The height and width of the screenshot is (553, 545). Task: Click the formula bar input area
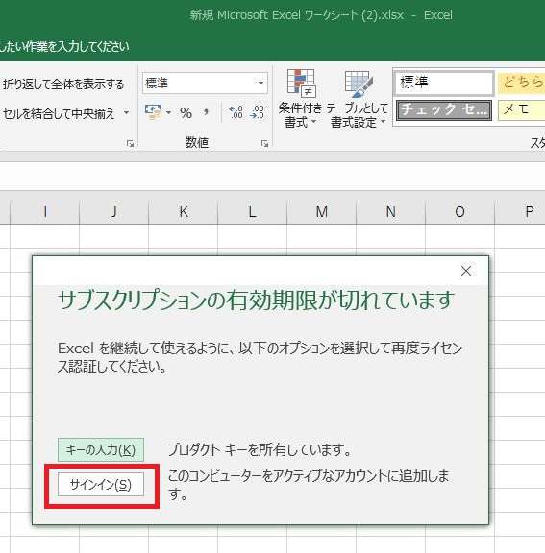coord(273,177)
